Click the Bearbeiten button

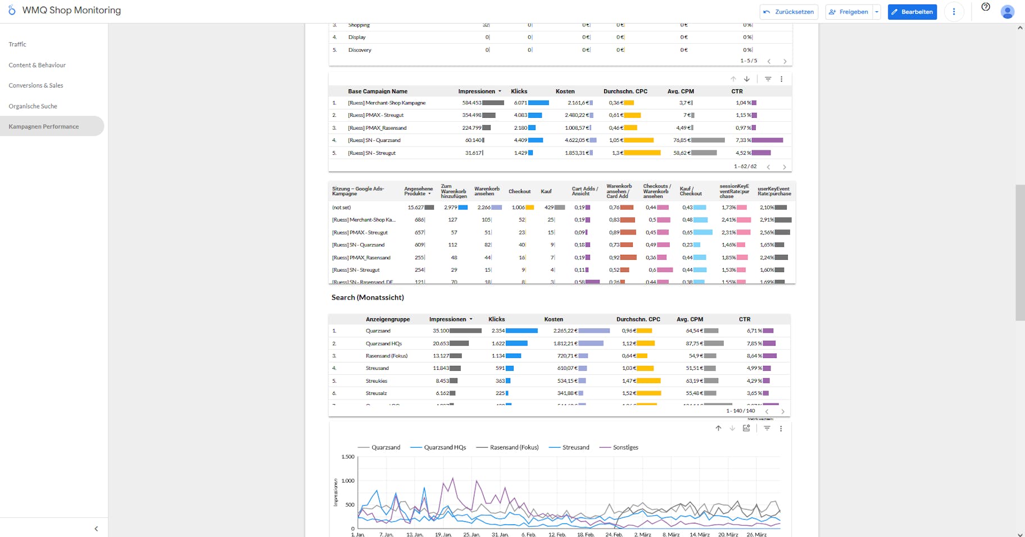point(912,11)
